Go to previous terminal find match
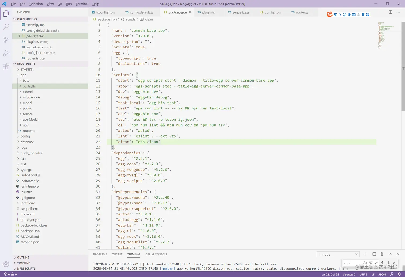This screenshot has width=405, height=277. coord(383,263)
